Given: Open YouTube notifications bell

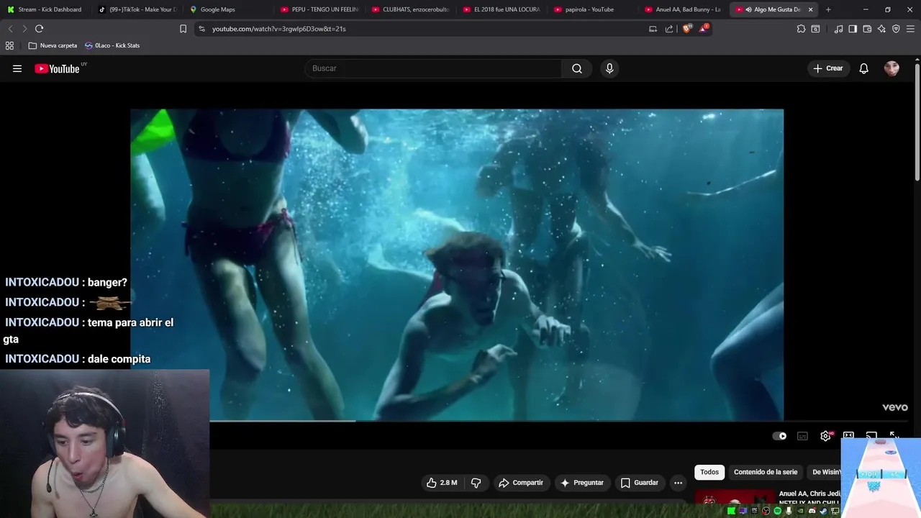Looking at the screenshot, I should click(864, 68).
